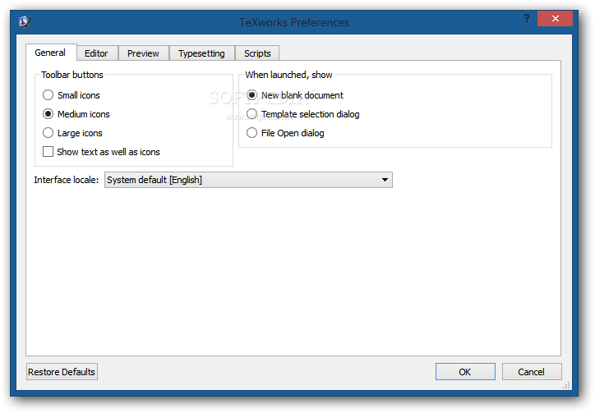Select New blank document at launch
The width and height of the screenshot is (595, 413).
[295, 95]
